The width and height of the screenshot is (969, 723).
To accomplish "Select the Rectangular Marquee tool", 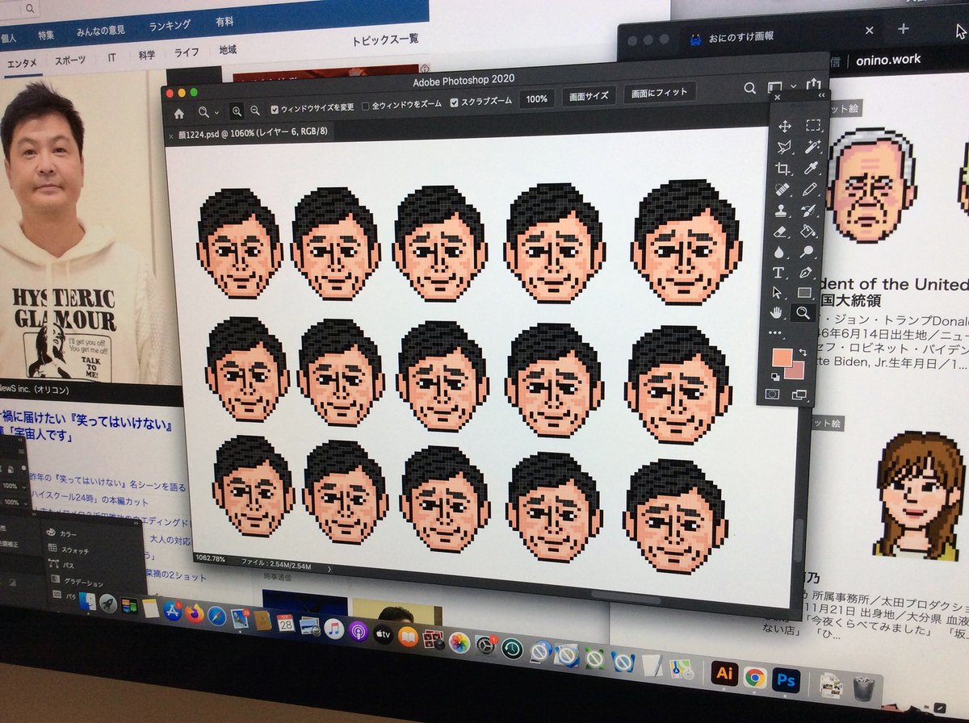I will (813, 125).
